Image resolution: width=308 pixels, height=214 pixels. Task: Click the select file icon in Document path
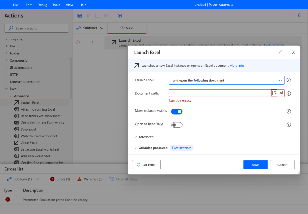(274, 93)
